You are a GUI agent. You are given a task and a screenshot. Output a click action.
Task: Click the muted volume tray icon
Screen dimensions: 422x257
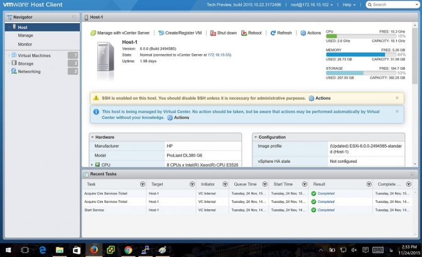[354, 250]
